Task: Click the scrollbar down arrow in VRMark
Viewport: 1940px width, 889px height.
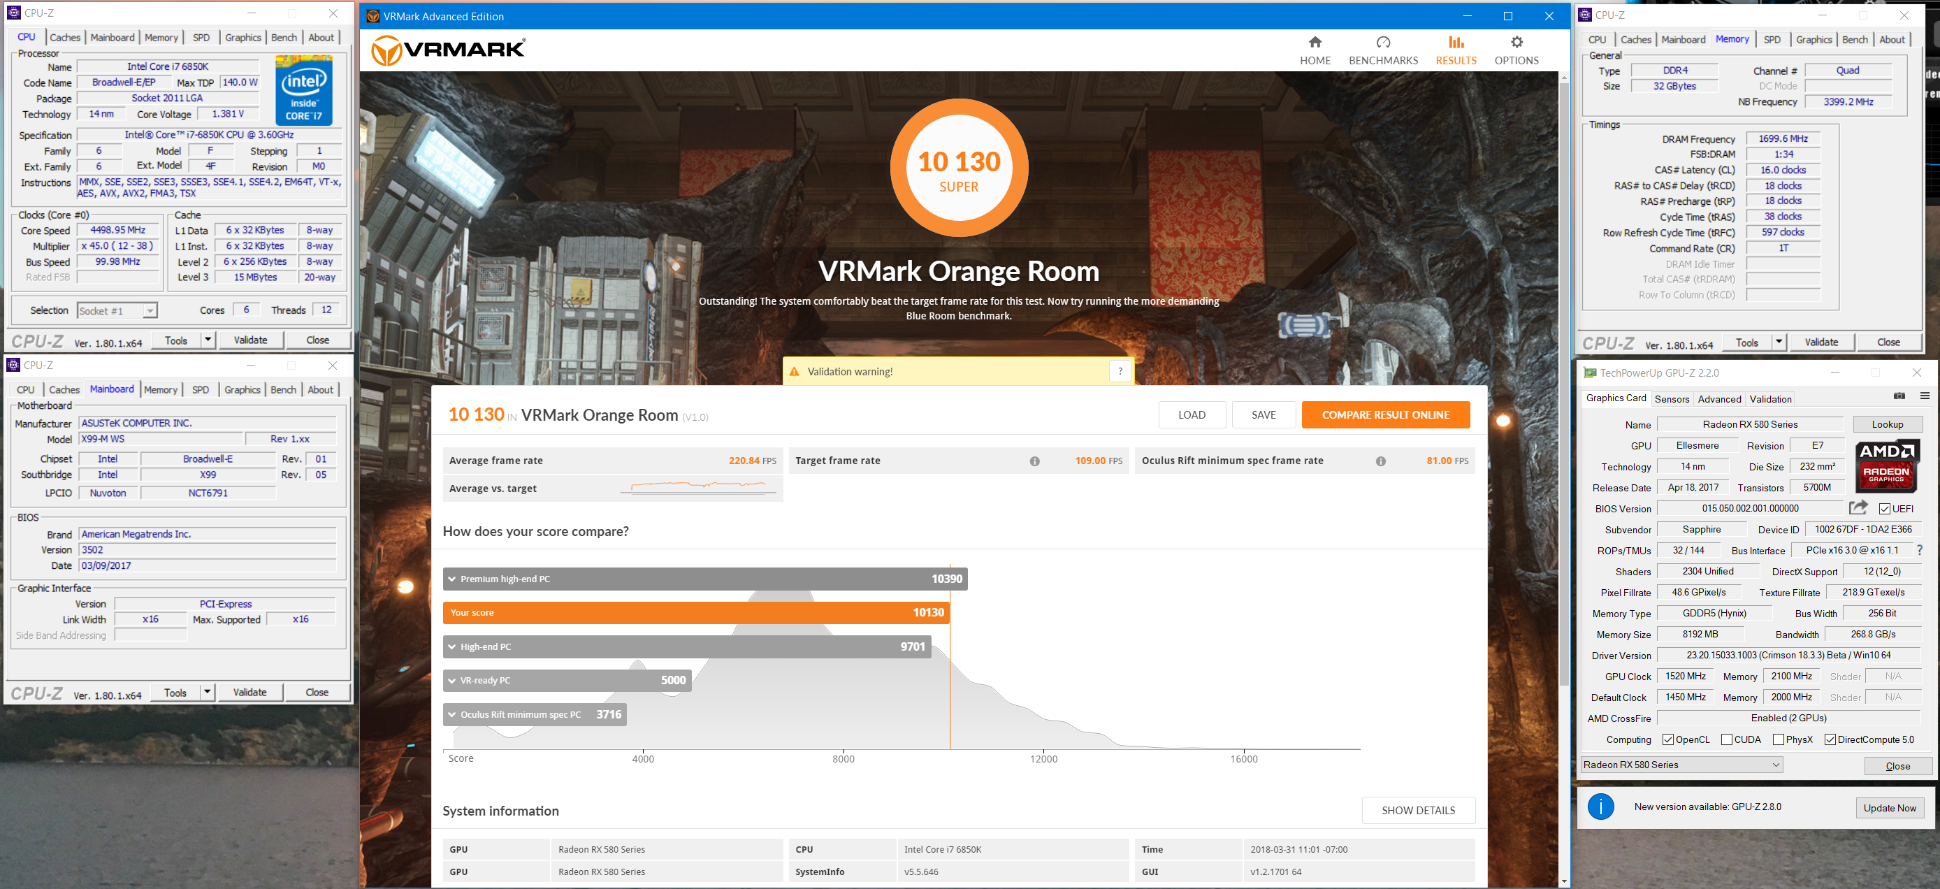Action: coord(1563,881)
